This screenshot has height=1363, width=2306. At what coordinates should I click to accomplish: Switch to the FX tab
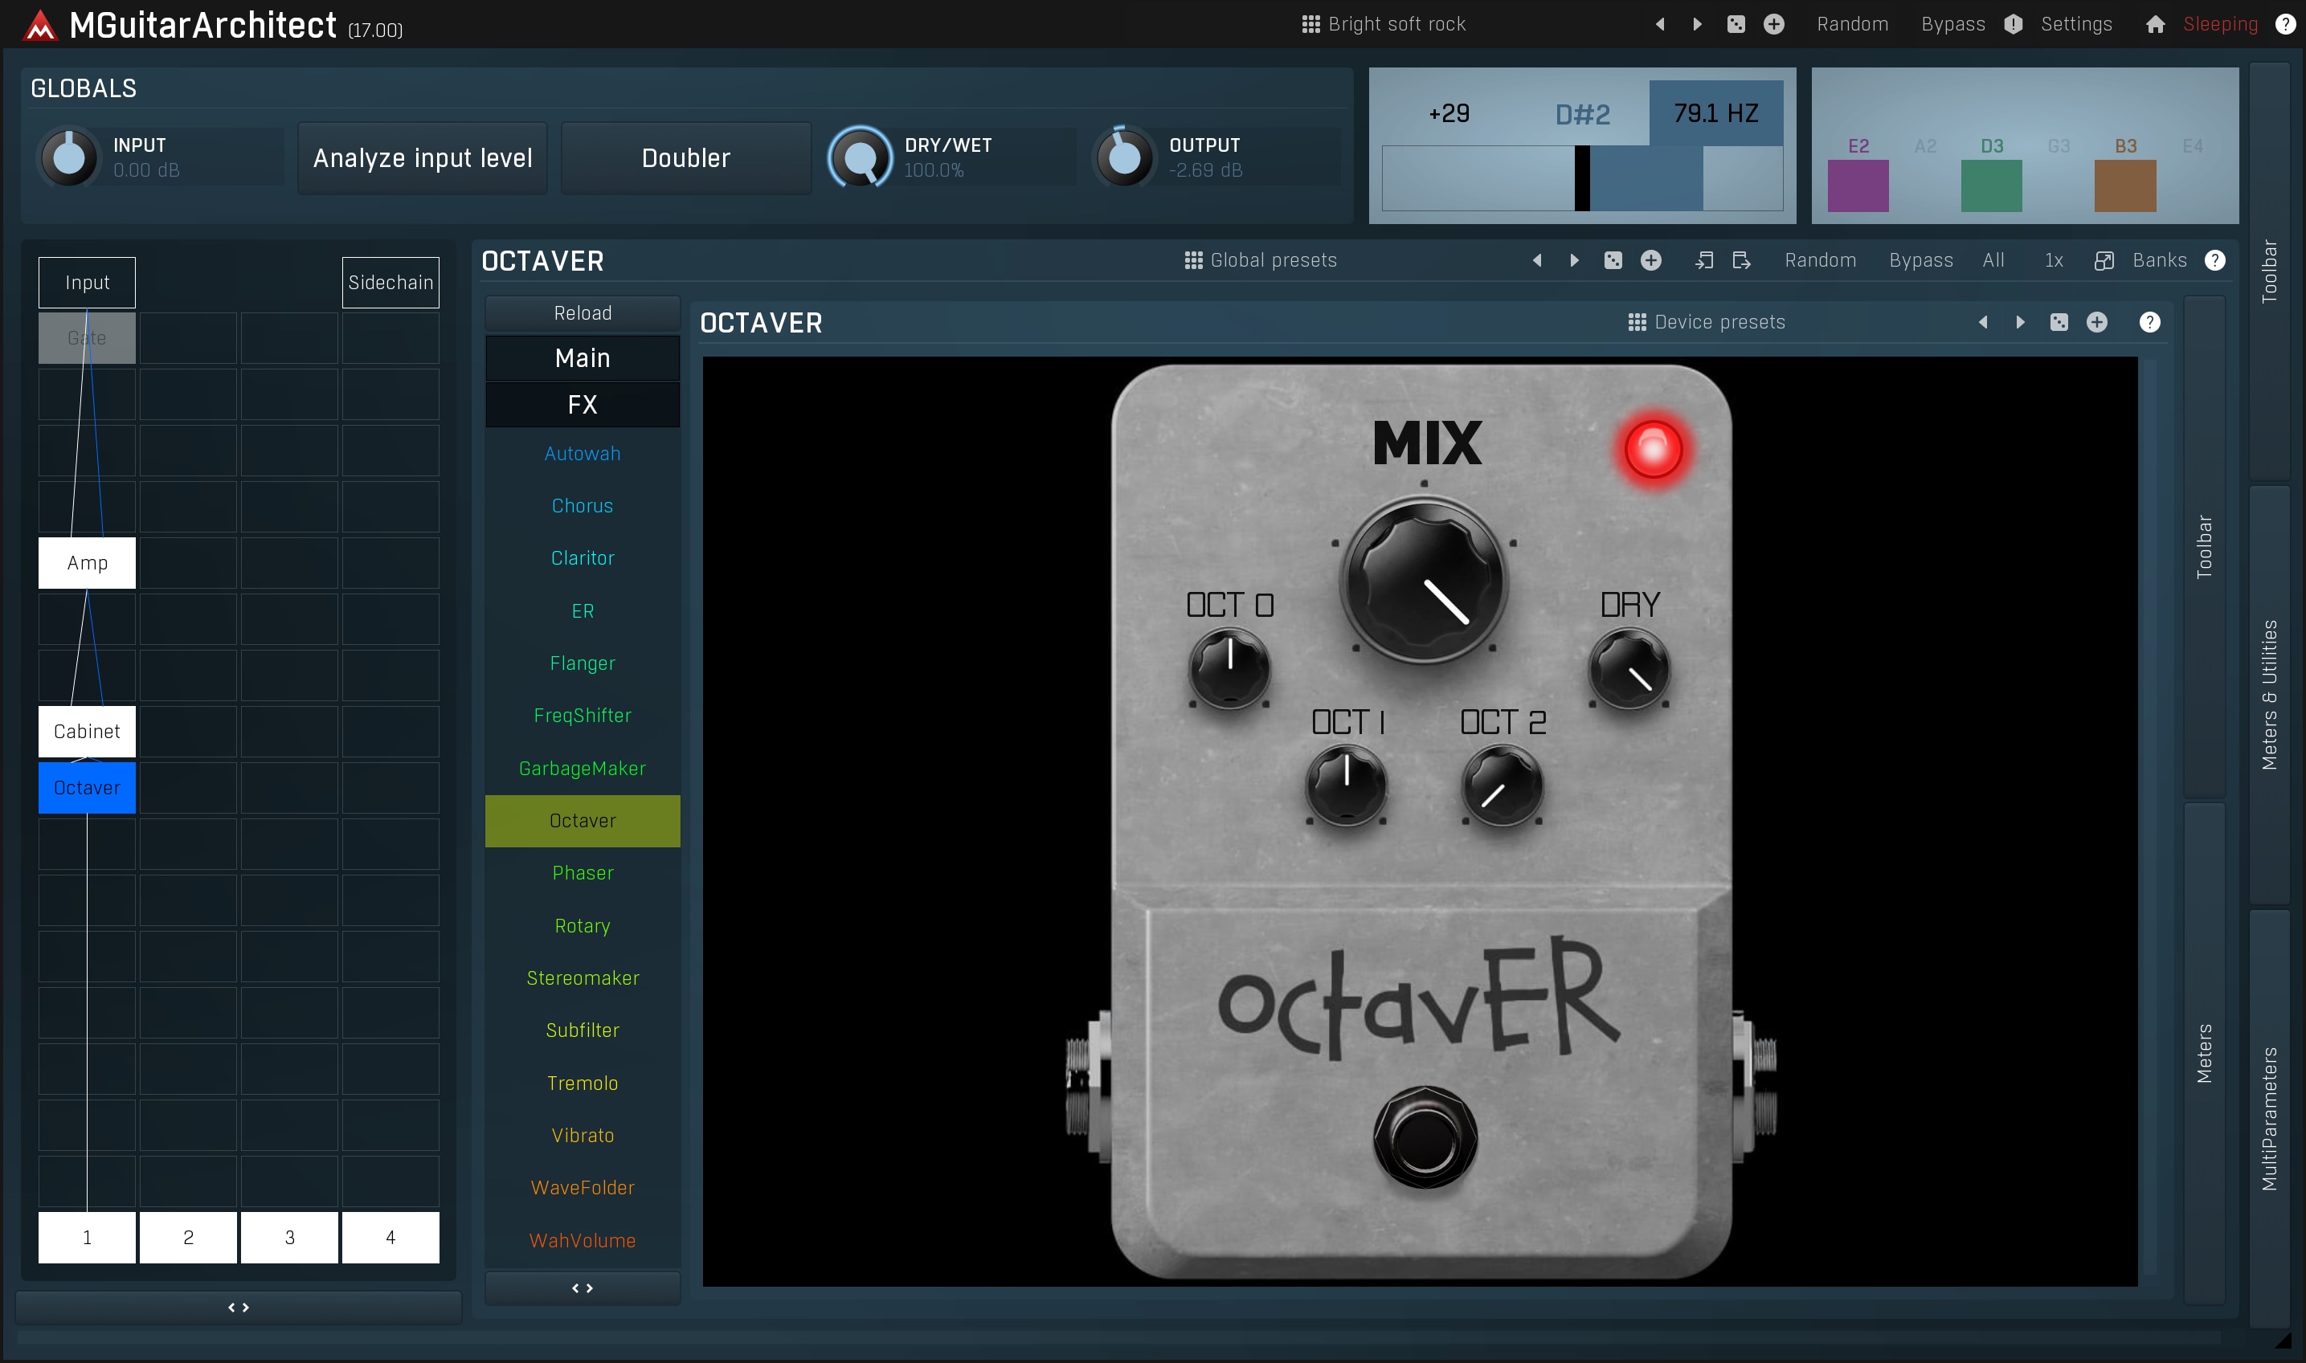(x=583, y=405)
